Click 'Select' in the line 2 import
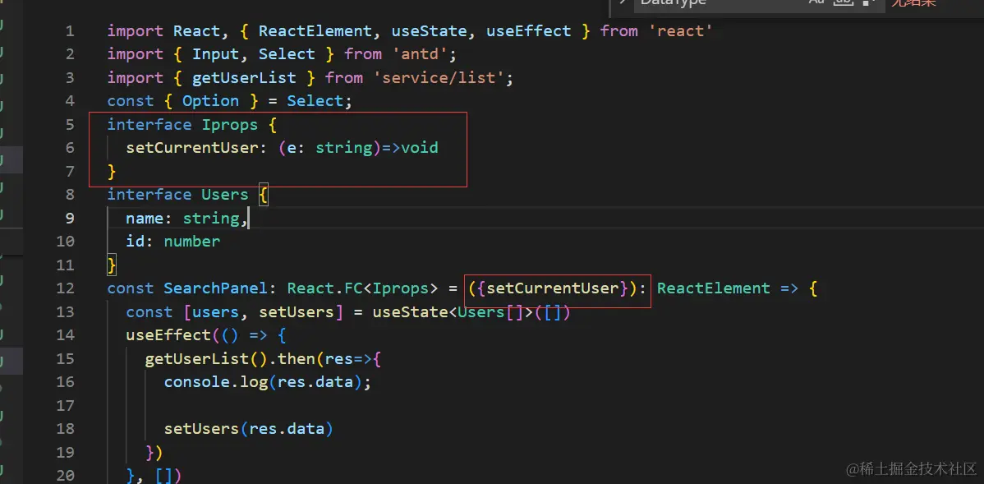Screen dimensions: 984x484 click(287, 54)
